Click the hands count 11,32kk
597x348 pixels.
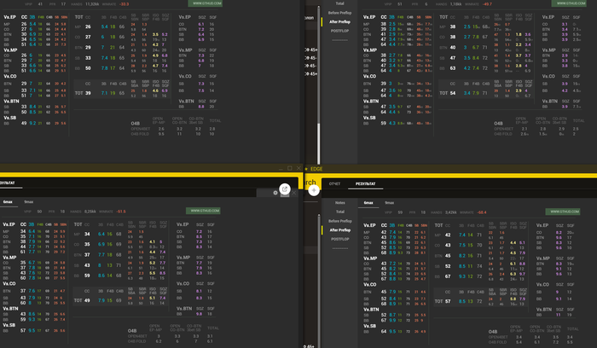92,4
